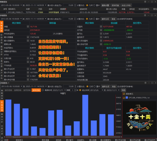
Task: Click plus icon beside 最大浮动亏损
Action: tap(101, 44)
